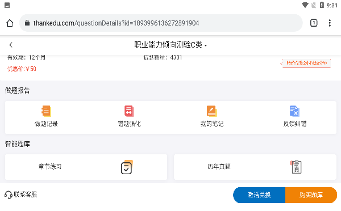The image size is (341, 211).
Task: Open the 我的笔记 orange book icon
Action: point(212,111)
